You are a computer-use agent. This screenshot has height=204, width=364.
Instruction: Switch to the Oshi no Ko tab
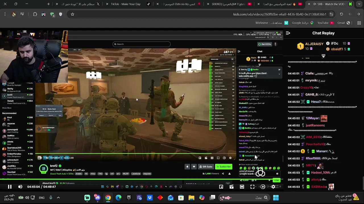tap(179, 4)
